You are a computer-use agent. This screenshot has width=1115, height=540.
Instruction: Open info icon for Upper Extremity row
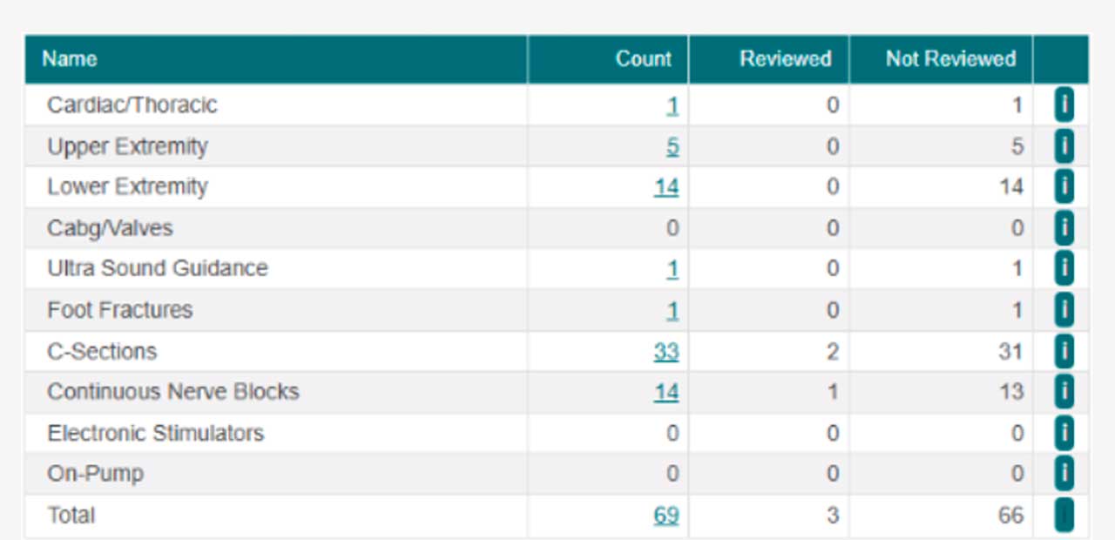tap(1064, 146)
